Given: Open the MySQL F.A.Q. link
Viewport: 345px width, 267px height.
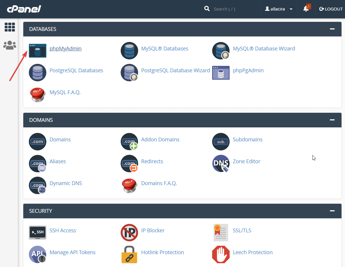Looking at the screenshot, I should point(65,92).
